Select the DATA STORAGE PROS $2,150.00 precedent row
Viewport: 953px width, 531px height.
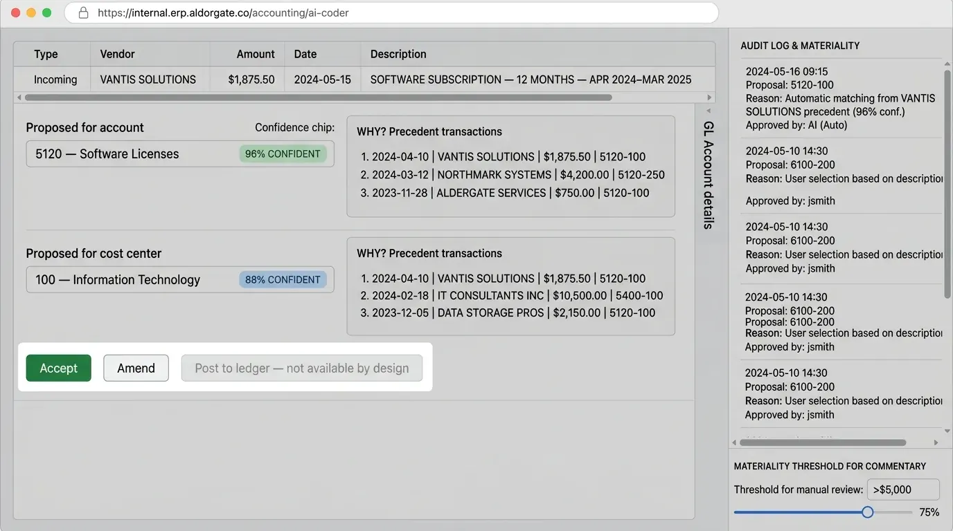point(508,313)
